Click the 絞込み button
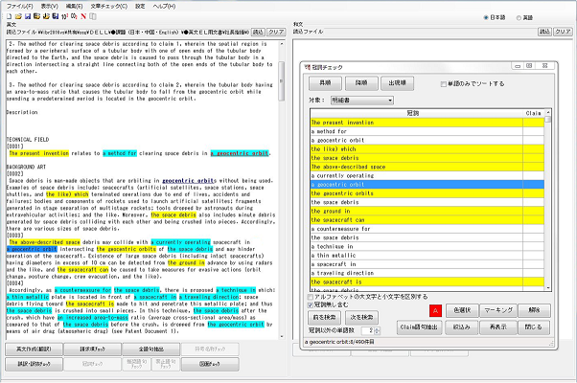Image resolution: width=577 pixels, height=383 pixels. [461, 327]
